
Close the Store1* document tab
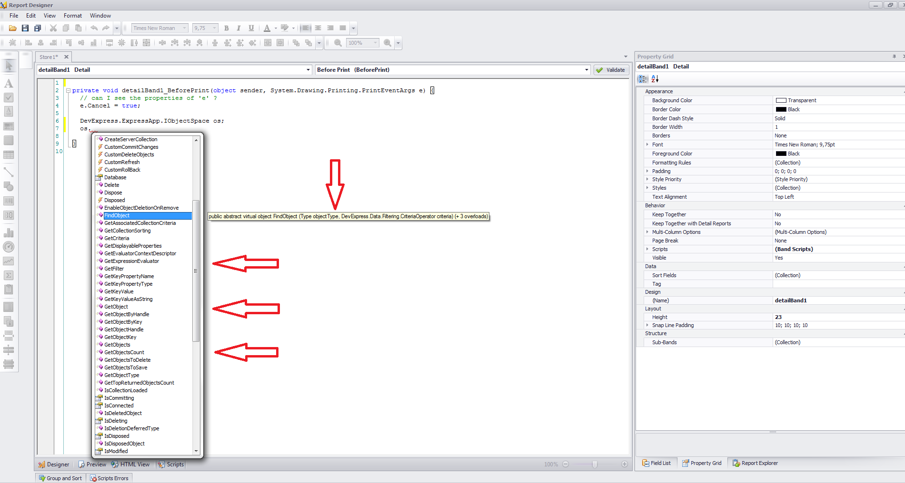(67, 57)
